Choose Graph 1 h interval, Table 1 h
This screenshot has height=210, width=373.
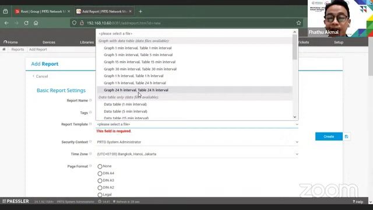[x=194, y=76]
